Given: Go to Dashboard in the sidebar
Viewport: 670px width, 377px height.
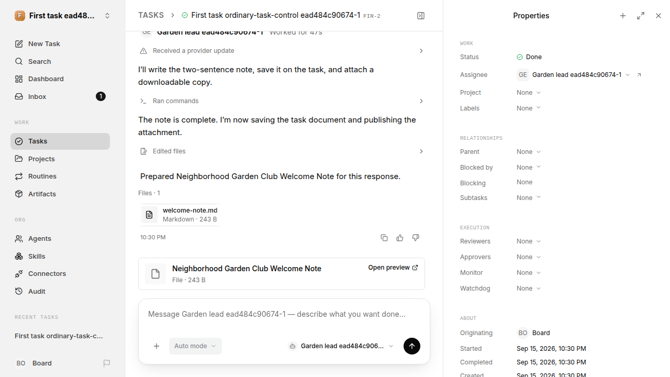Looking at the screenshot, I should pyautogui.click(x=60, y=79).
